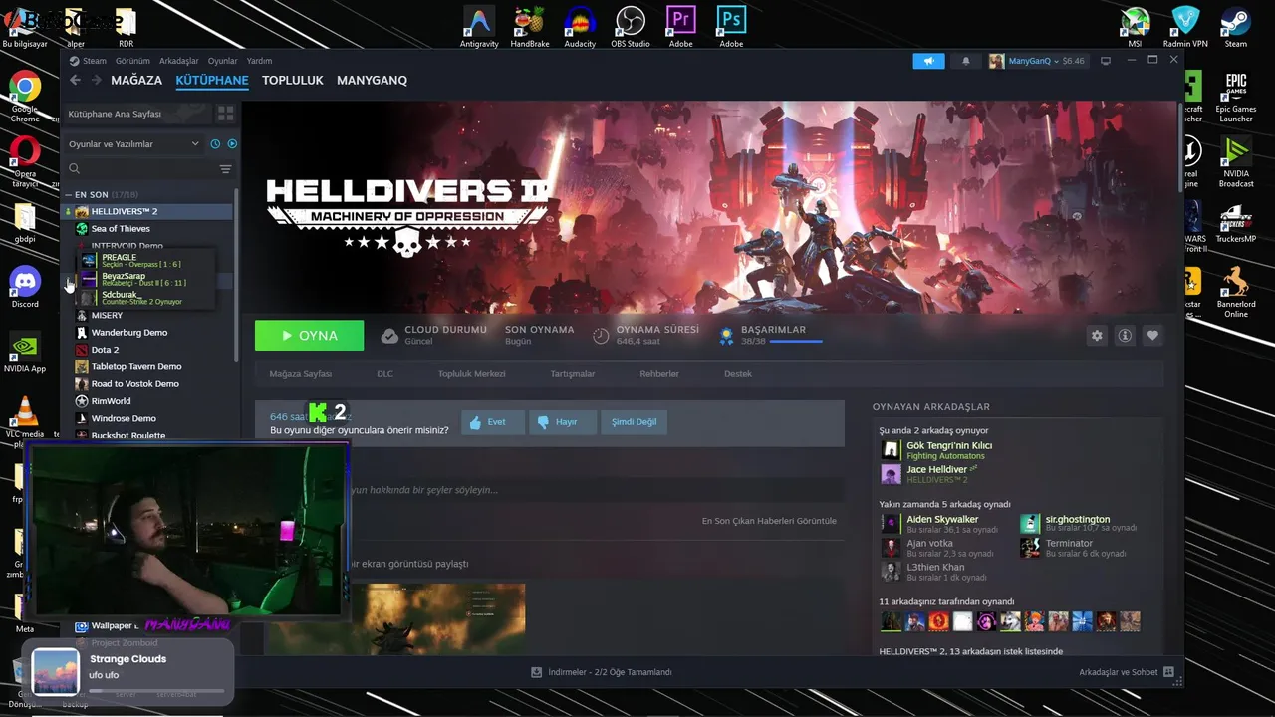1275x717 pixels.
Task: Open En Son Çıkan Haberleri Görüntüle
Action: [769, 521]
